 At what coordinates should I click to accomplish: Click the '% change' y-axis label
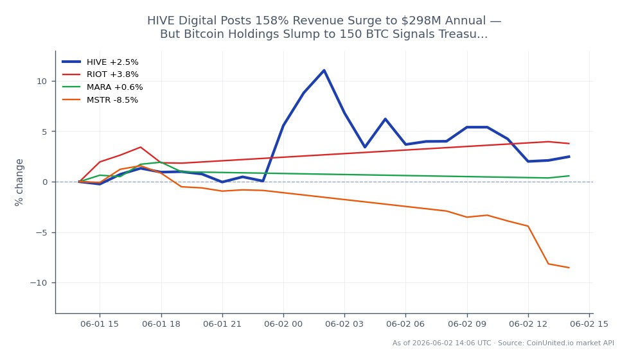click(x=19, y=182)
